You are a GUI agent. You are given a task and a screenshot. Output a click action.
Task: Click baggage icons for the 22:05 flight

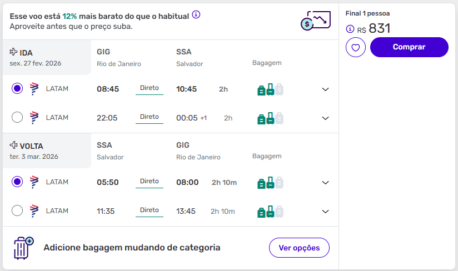(270, 118)
